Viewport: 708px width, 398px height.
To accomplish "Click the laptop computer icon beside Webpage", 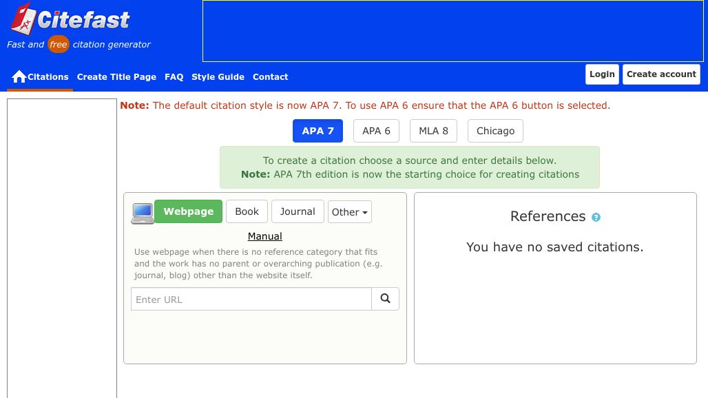I will [143, 213].
